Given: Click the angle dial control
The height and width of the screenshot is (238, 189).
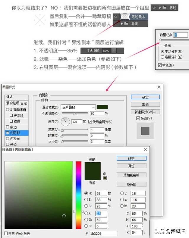Looking at the screenshot, I should [65, 122].
